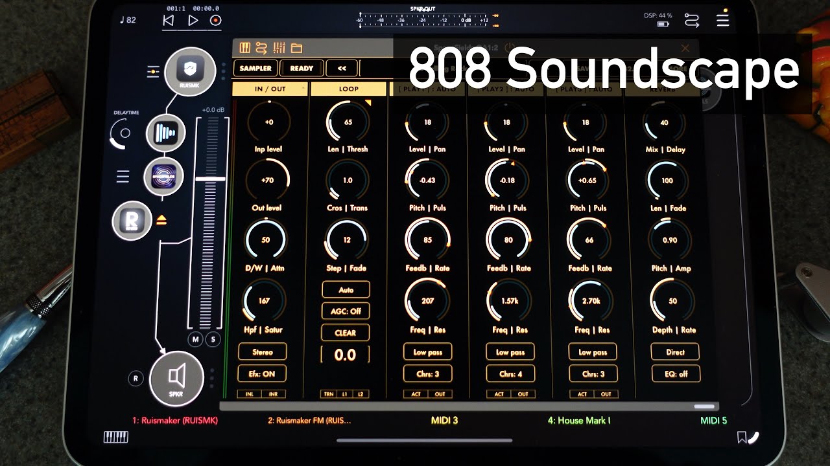Open the waveform delay effect node
The image size is (830, 466).
point(165,134)
